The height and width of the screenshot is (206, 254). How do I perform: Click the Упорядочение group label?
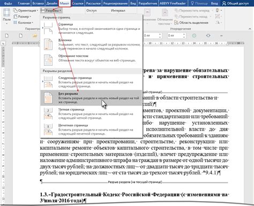click(x=181, y=29)
